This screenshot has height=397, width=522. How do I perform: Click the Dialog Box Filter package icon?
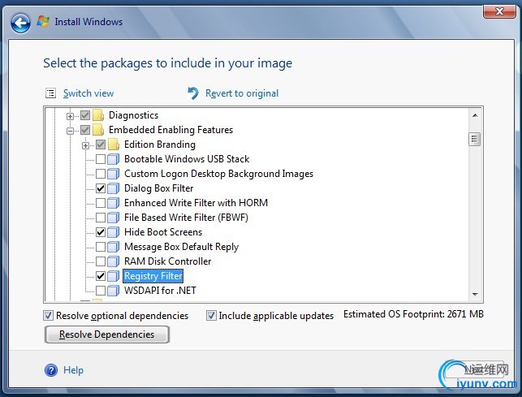114,188
